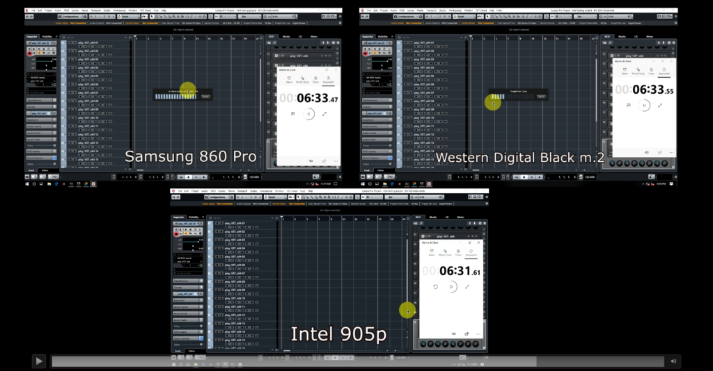Open the Workspaces menu in the Intel 905p Cubase window
Viewport: 713px width, 371px height.
click(x=265, y=191)
